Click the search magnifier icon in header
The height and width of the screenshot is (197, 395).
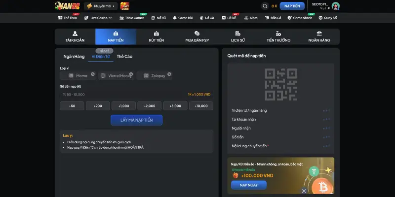(x=265, y=6)
